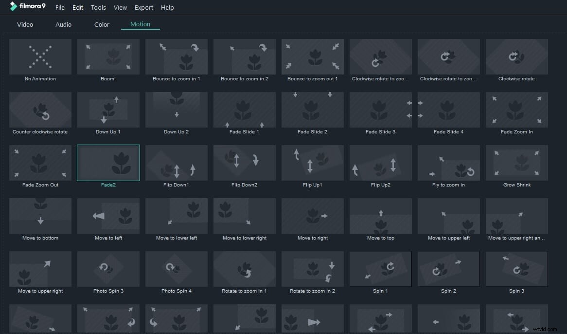Select the "Fly to zoom in" preset
The image size is (567, 334).
tap(448, 163)
